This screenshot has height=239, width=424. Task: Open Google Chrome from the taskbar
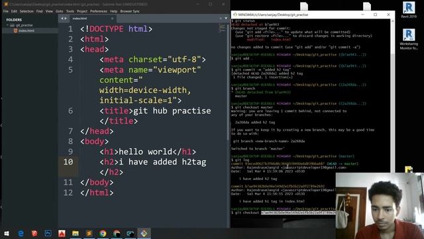(103, 233)
